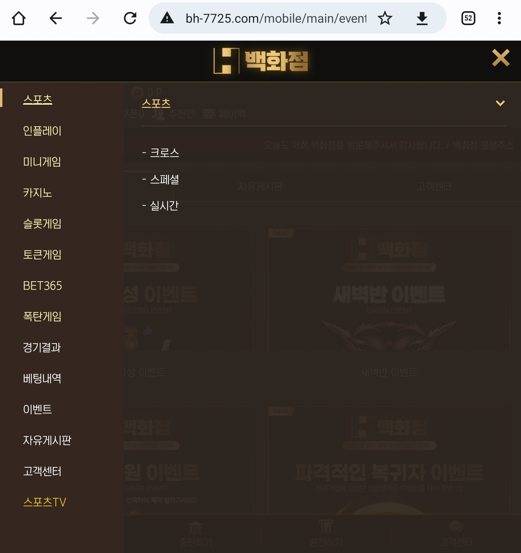Select 토큰게임 in the sidebar

(42, 254)
